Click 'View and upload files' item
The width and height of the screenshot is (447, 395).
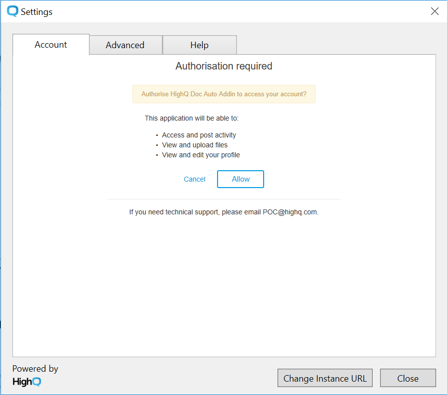pos(195,145)
